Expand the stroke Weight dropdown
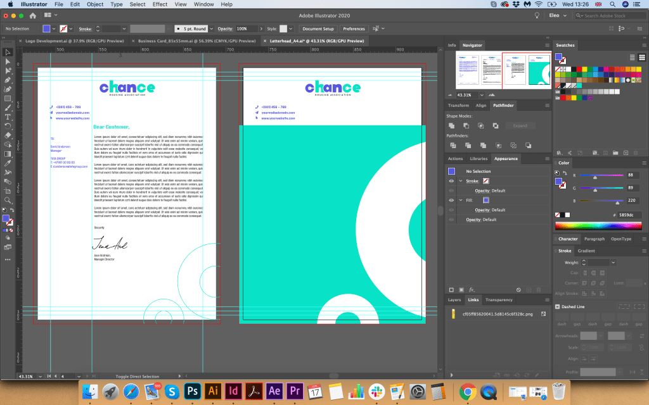The image size is (649, 405). pyautogui.click(x=613, y=262)
